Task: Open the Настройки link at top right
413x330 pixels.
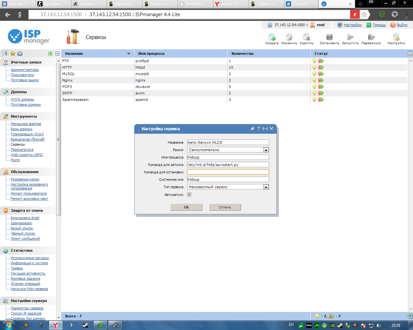Action: 353,25
